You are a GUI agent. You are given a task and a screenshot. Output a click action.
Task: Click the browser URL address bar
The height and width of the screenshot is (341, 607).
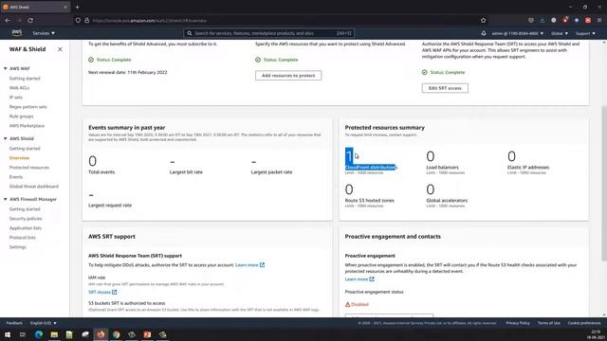pyautogui.click(x=281, y=20)
